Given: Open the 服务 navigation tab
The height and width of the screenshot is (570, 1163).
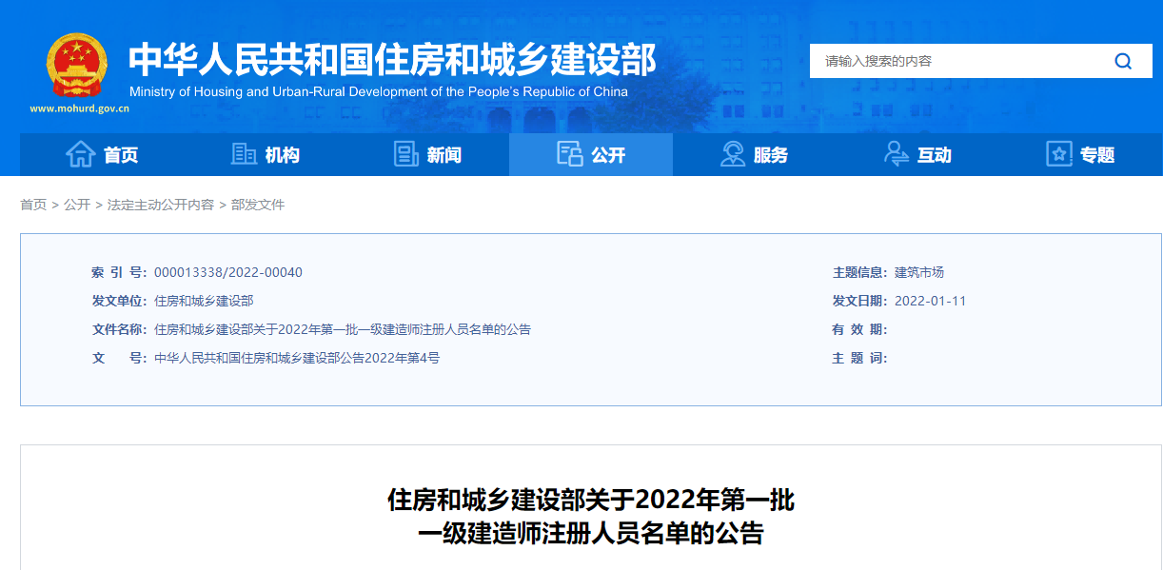Looking at the screenshot, I should click(754, 154).
